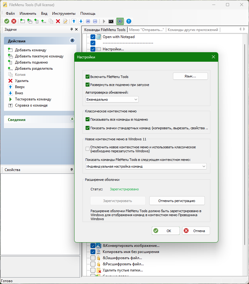
Task: Click the Edit properties pencil toolbar icon
Action: pyautogui.click(x=65, y=21)
